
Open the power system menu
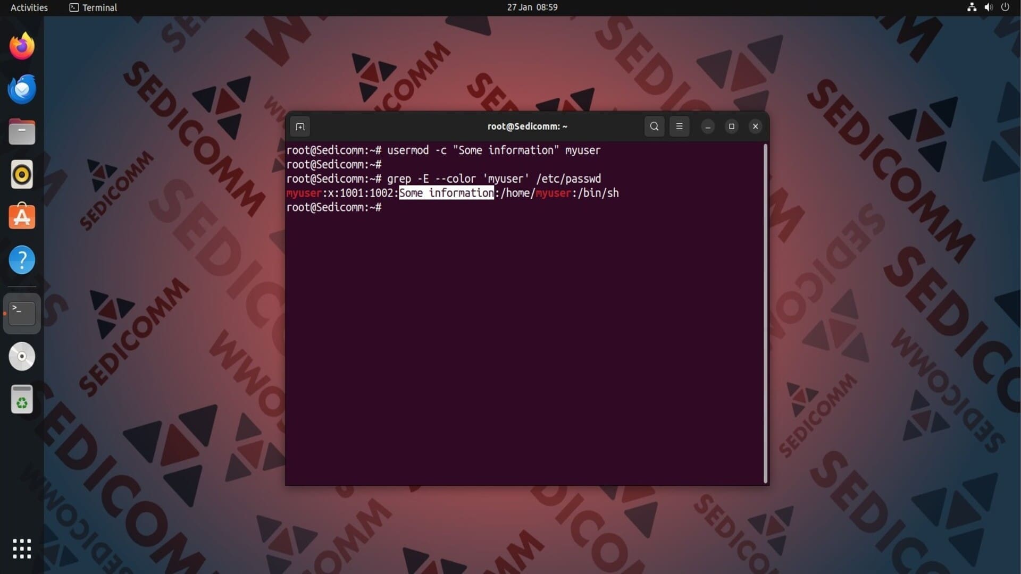1005,7
